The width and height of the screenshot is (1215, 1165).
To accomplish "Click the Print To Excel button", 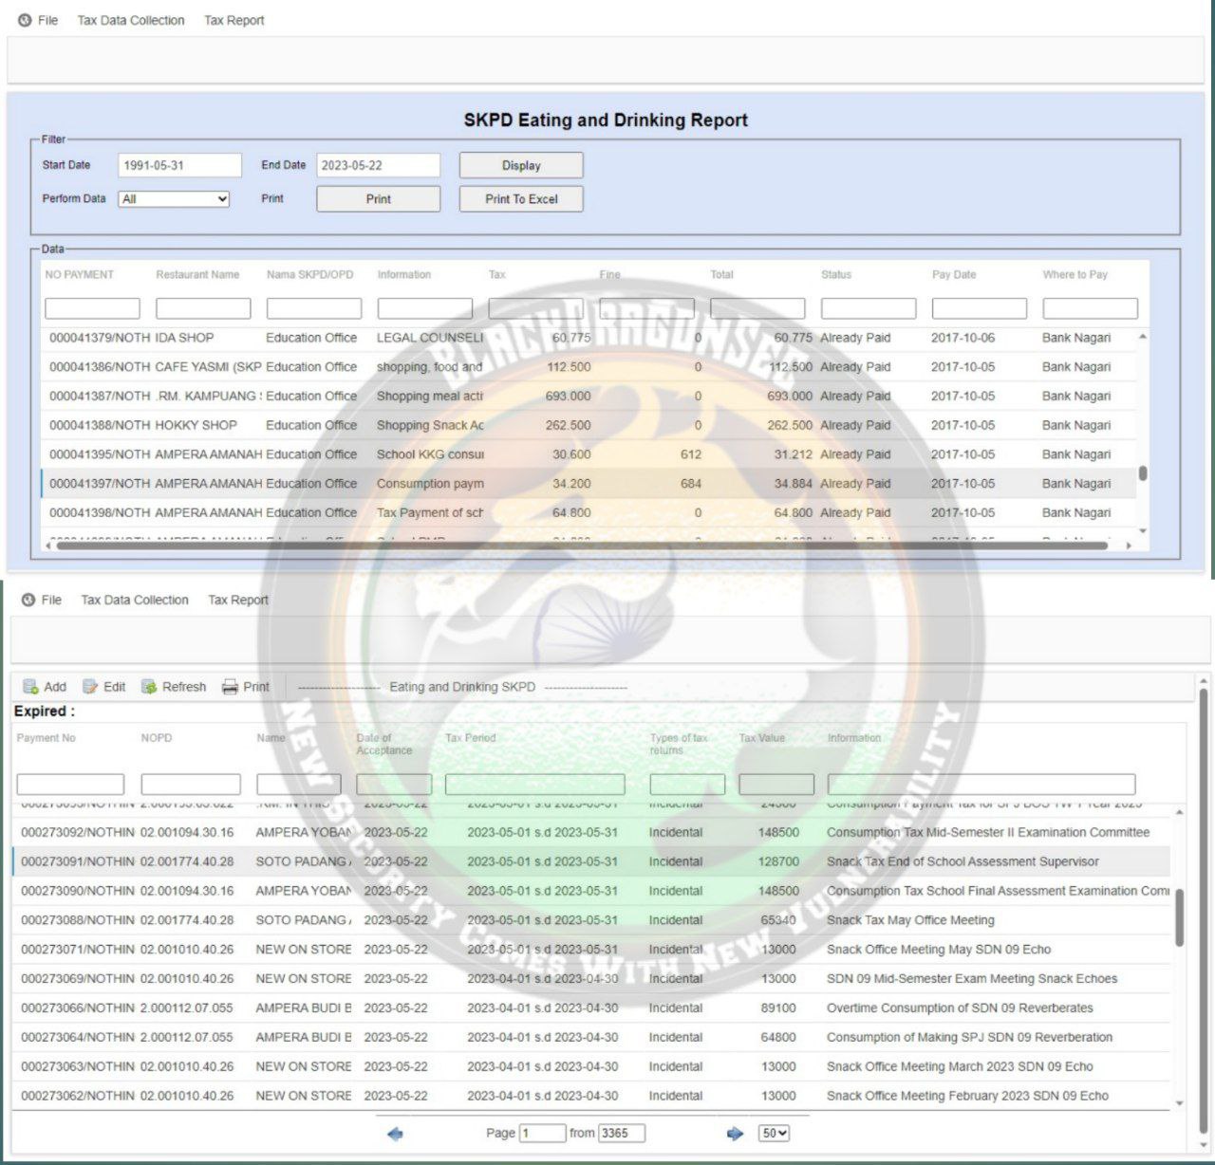I will 521,199.
